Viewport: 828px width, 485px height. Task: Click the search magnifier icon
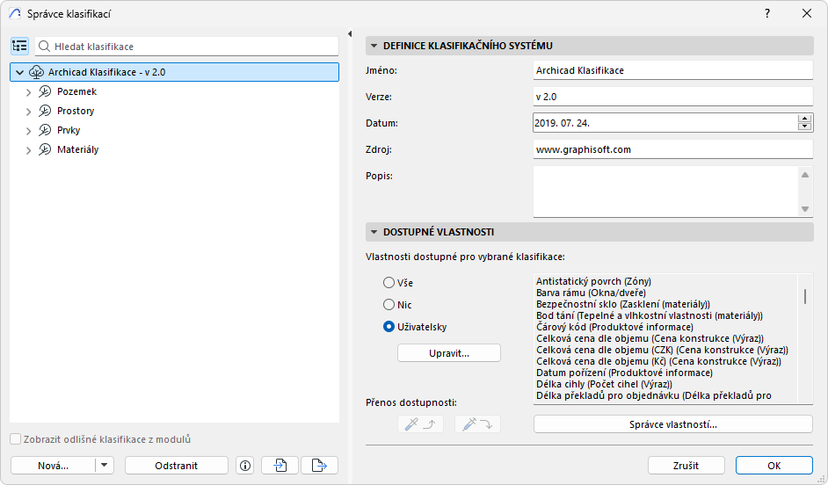44,47
